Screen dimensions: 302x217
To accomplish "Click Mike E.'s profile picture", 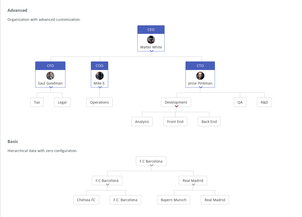I will (99, 76).
